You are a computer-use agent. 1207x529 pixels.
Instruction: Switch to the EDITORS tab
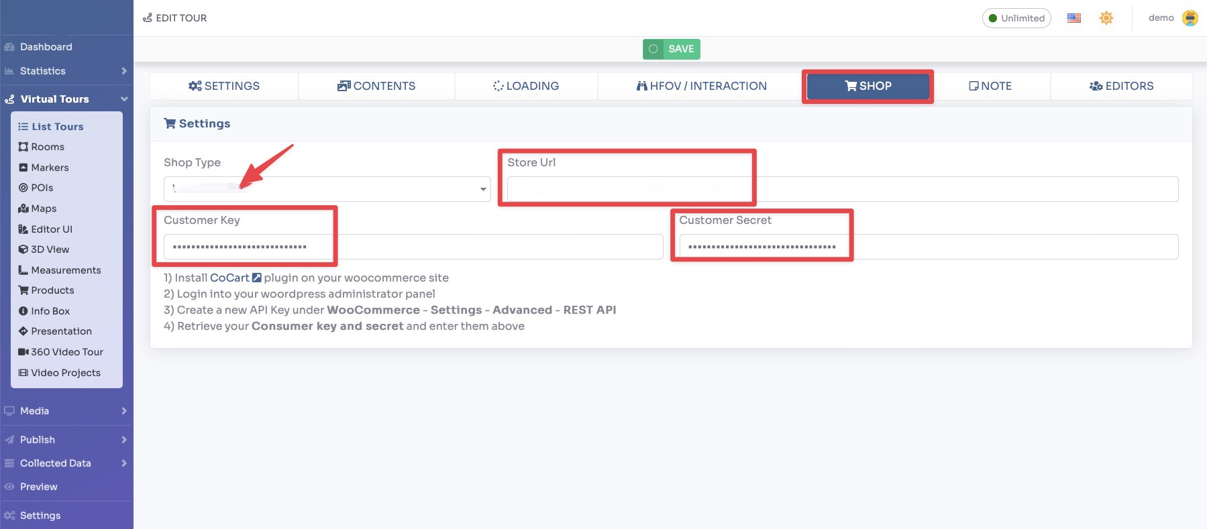pos(1122,86)
